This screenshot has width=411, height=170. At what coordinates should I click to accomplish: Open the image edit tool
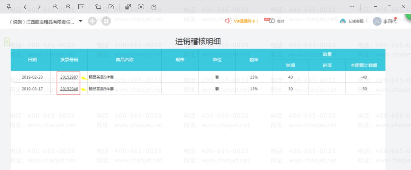(111, 7)
